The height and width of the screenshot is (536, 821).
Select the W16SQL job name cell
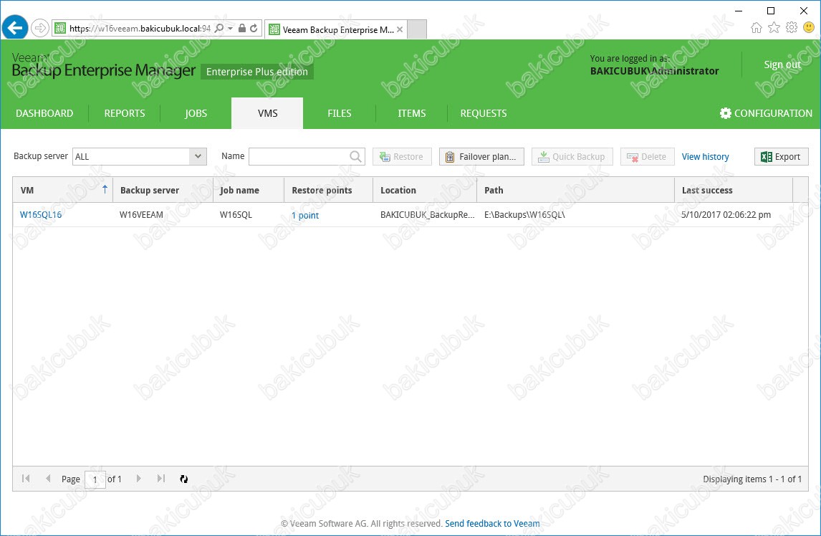[248, 215]
